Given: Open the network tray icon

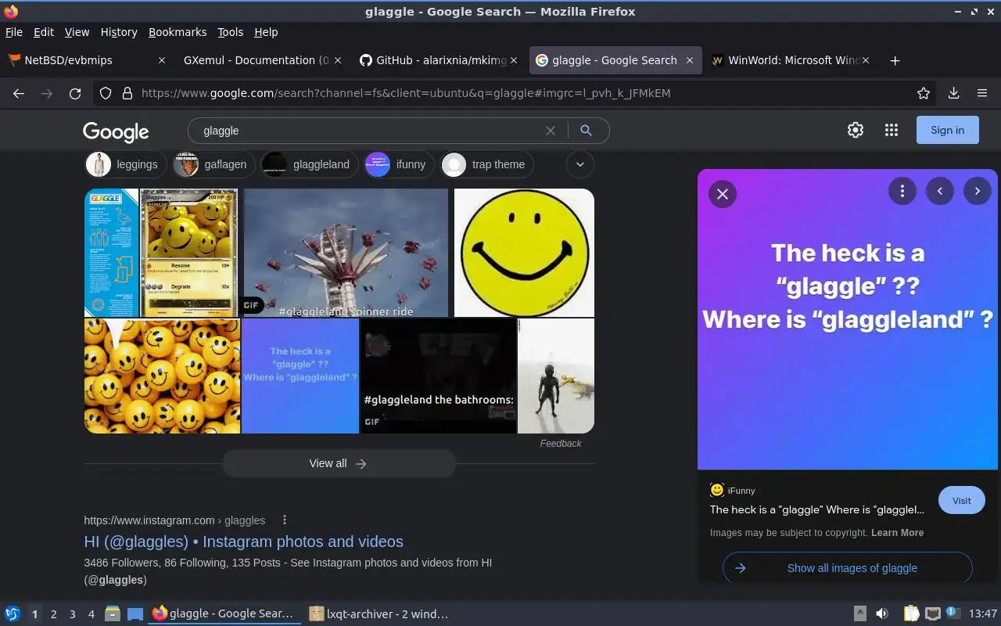Looking at the screenshot, I should click(932, 613).
